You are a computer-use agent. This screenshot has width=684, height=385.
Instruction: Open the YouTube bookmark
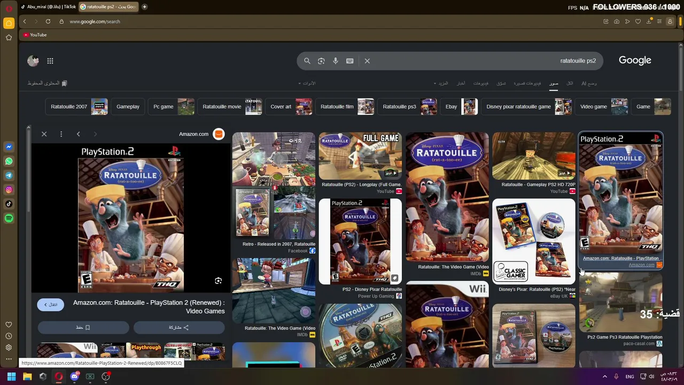(35, 35)
